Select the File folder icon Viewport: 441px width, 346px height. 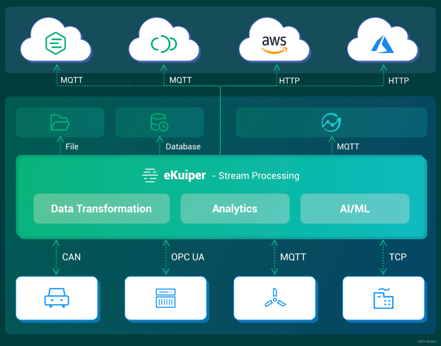point(60,122)
